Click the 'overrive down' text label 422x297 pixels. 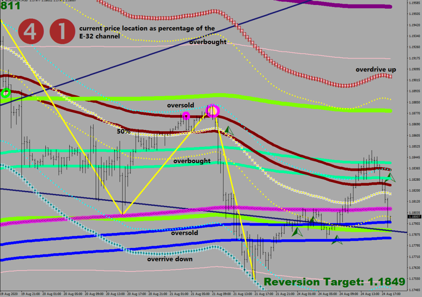[170, 259]
